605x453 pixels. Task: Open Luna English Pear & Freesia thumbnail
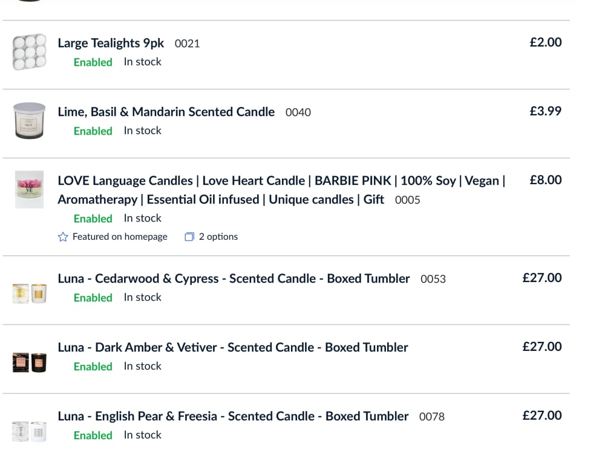(29, 431)
